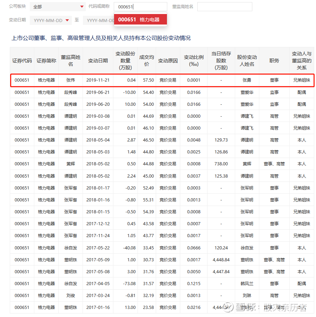316x317 pixels.
Task: Open the start date YYYY-MM-DD picker
Action: [x=51, y=20]
